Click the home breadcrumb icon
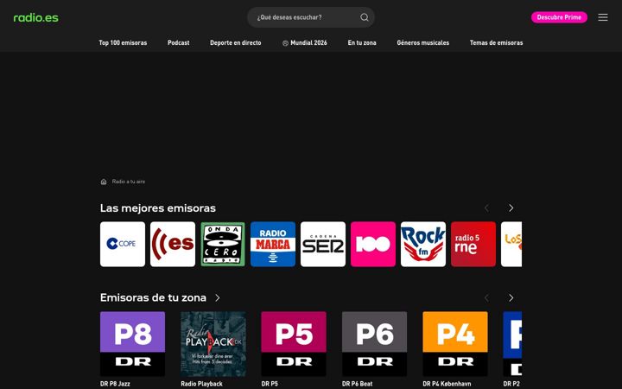The image size is (622, 389). [x=104, y=182]
